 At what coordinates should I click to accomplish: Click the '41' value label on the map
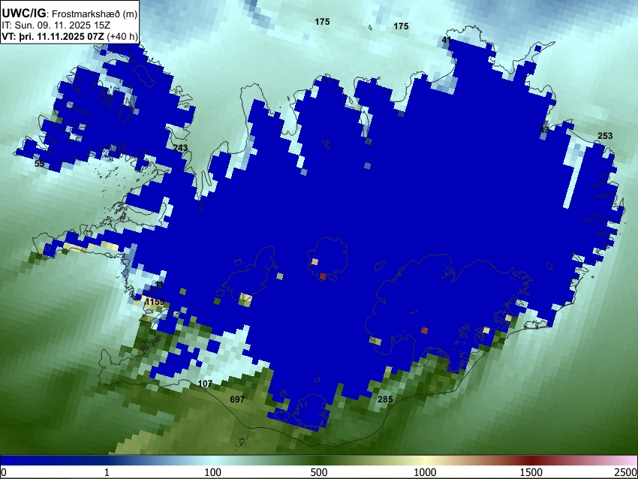(x=447, y=40)
